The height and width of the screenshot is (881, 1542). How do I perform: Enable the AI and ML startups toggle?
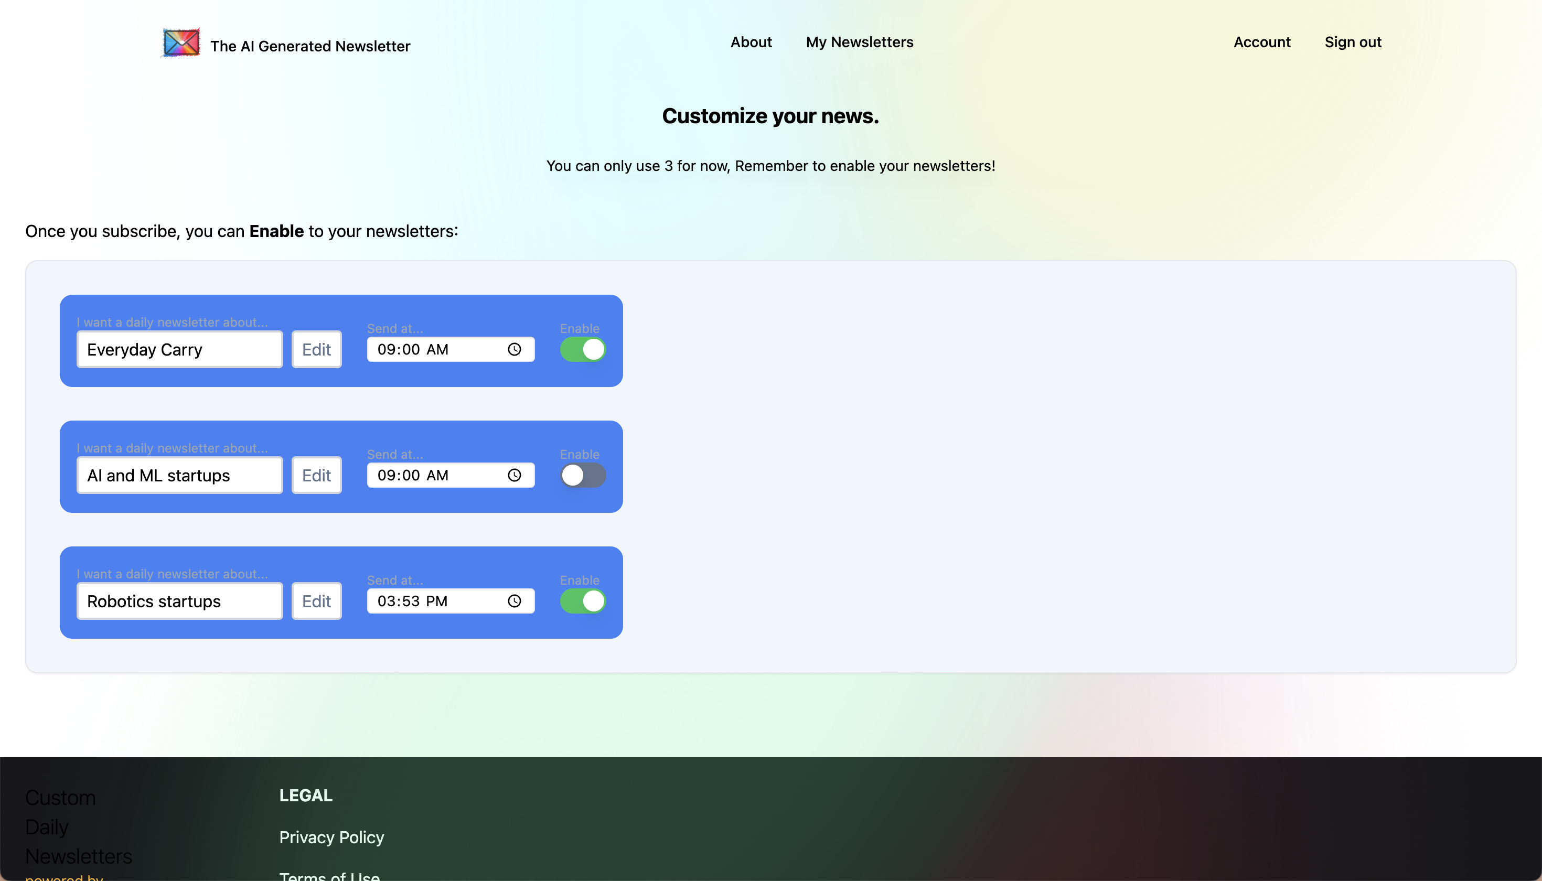(582, 475)
